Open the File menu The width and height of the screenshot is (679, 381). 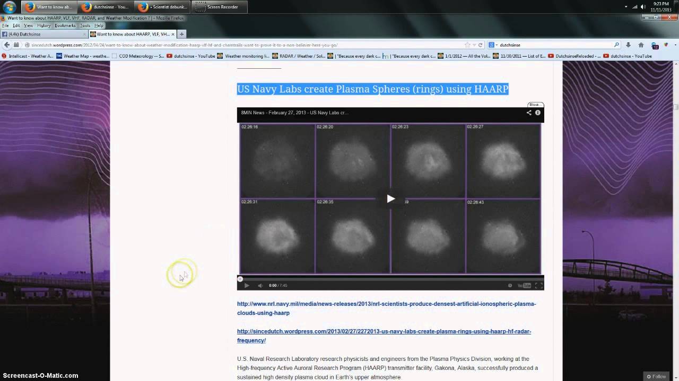5,25
